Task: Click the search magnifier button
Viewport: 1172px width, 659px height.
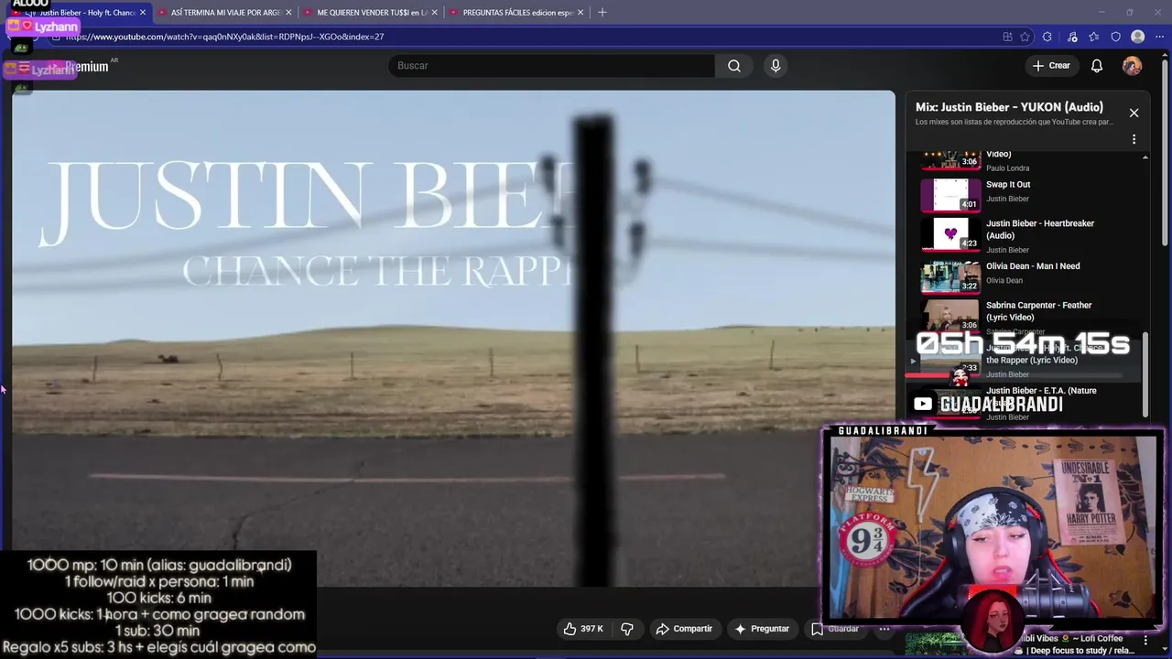Action: tap(734, 66)
